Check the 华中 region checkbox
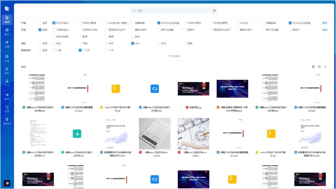 click(106, 43)
